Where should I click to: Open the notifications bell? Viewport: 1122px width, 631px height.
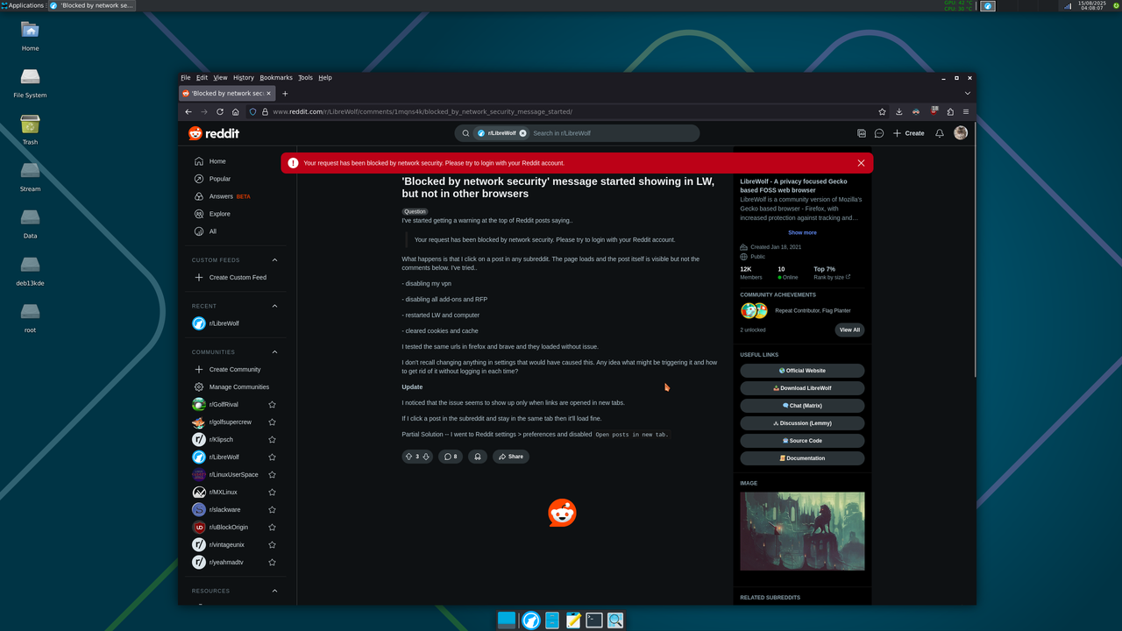pos(940,133)
